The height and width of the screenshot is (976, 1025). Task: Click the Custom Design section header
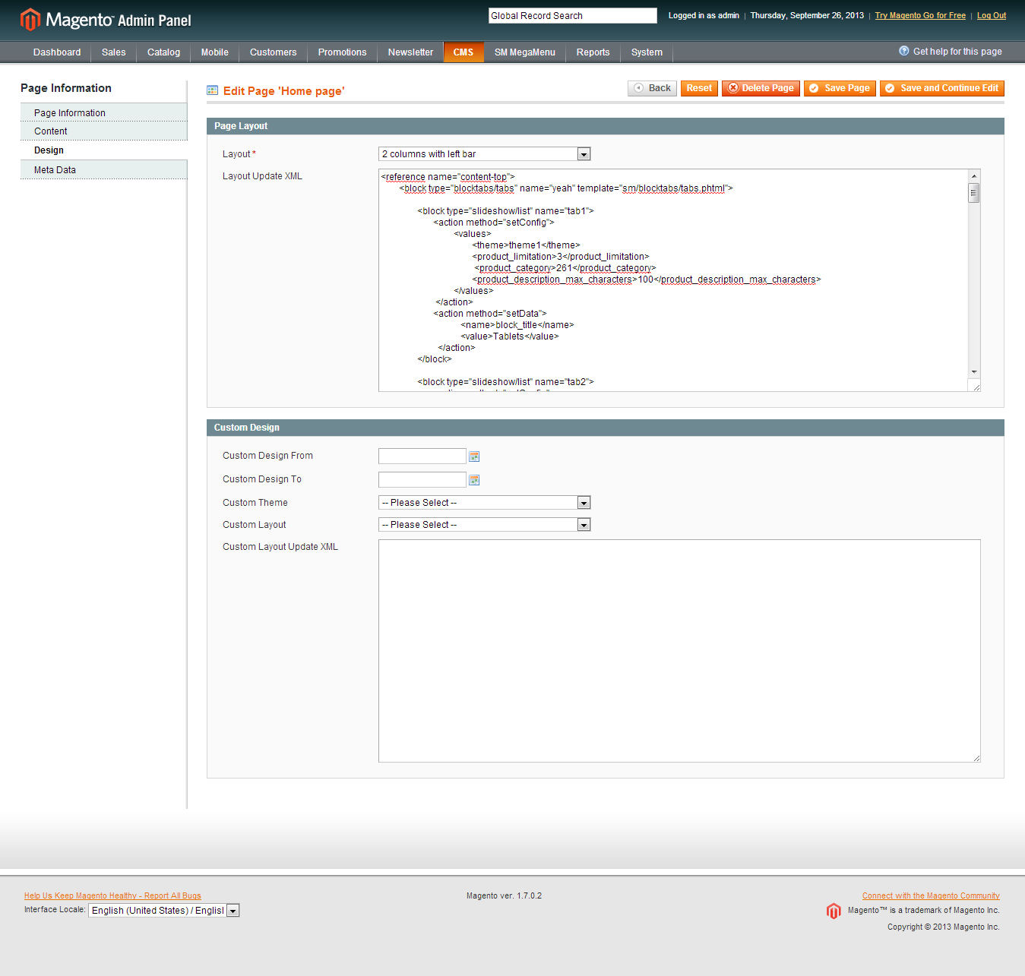point(606,428)
